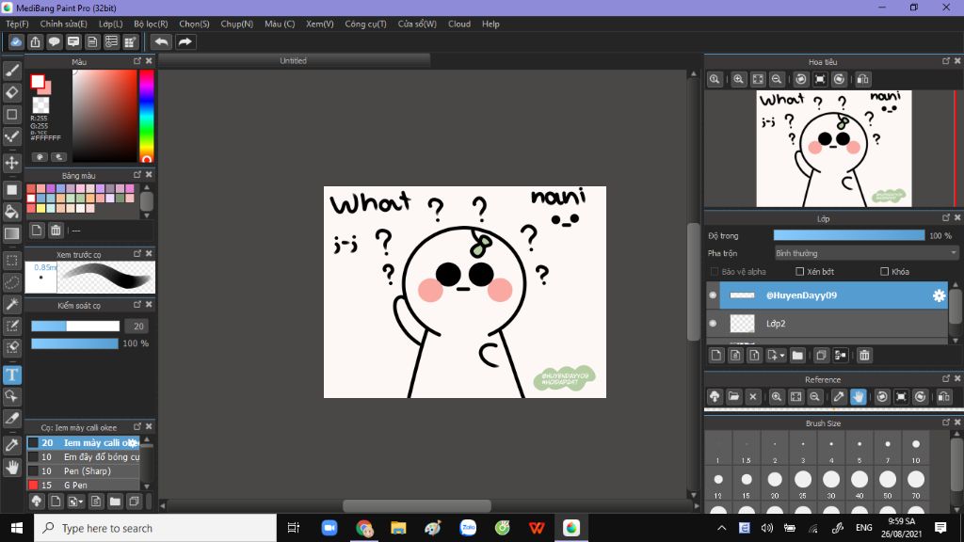964x542 pixels.
Task: Select the Move tool
Action: 11,163
